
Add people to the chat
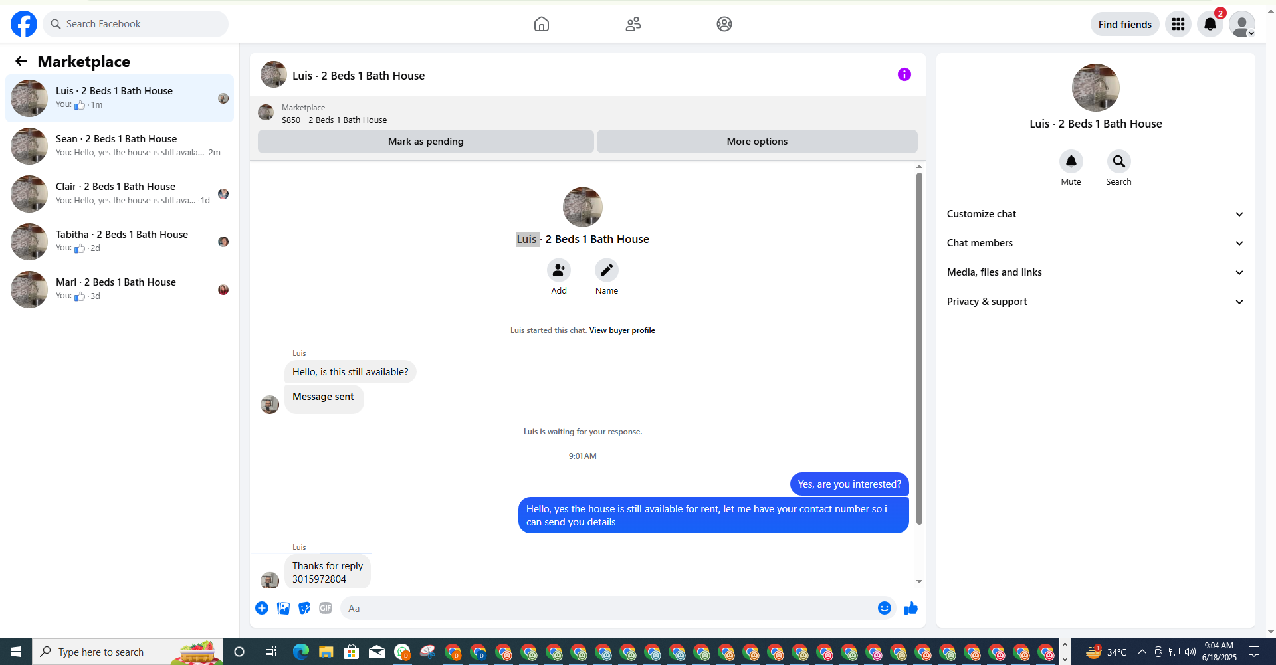click(559, 270)
